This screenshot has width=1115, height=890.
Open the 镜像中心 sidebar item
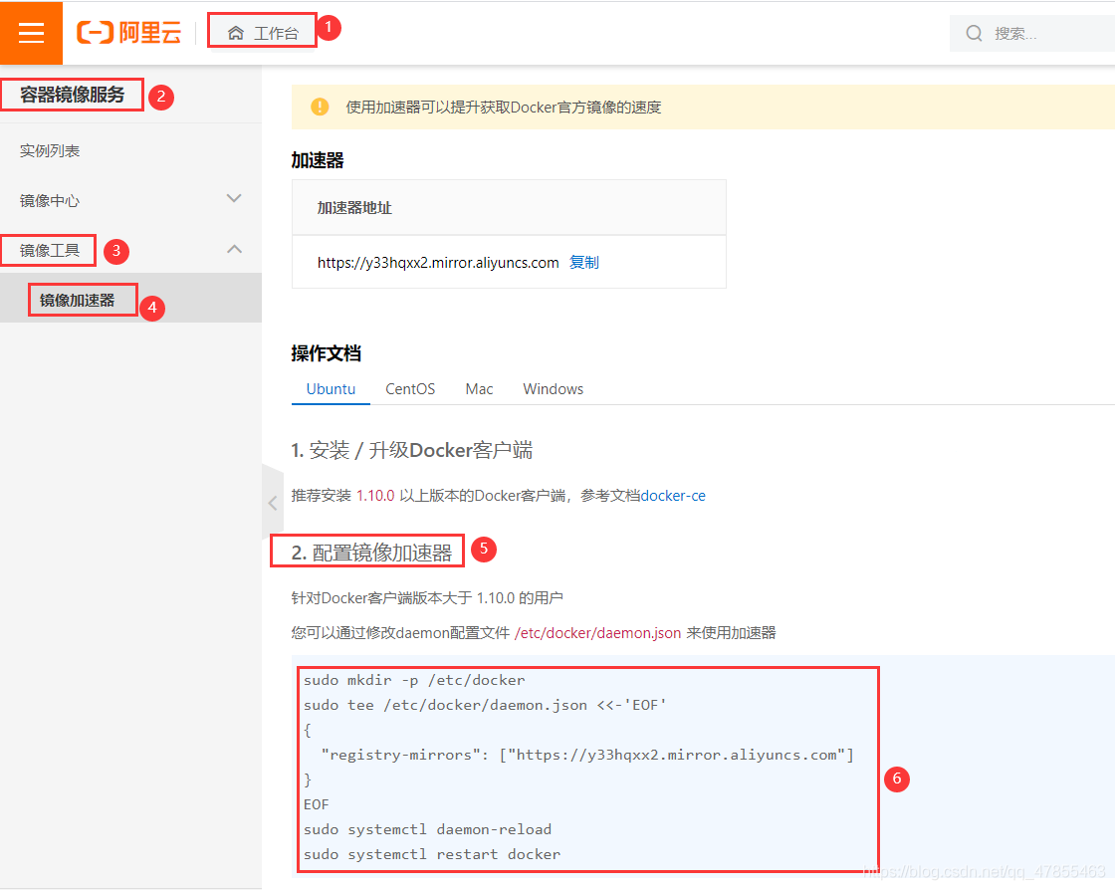click(x=50, y=200)
